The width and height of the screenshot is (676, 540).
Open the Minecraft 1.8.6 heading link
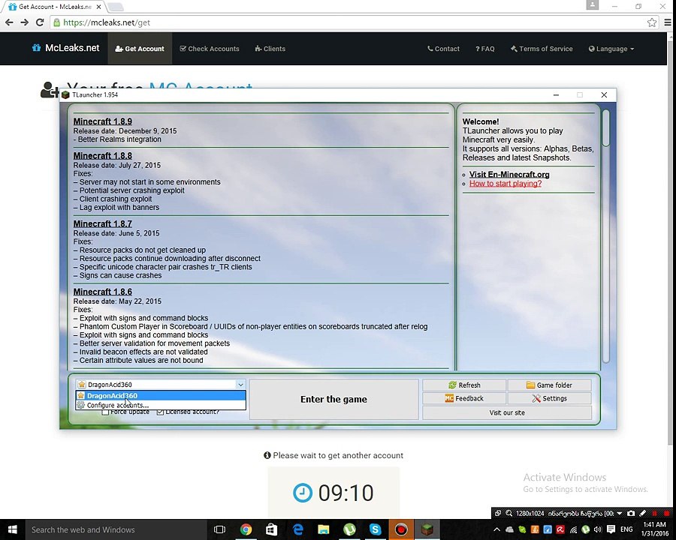pyautogui.click(x=103, y=292)
